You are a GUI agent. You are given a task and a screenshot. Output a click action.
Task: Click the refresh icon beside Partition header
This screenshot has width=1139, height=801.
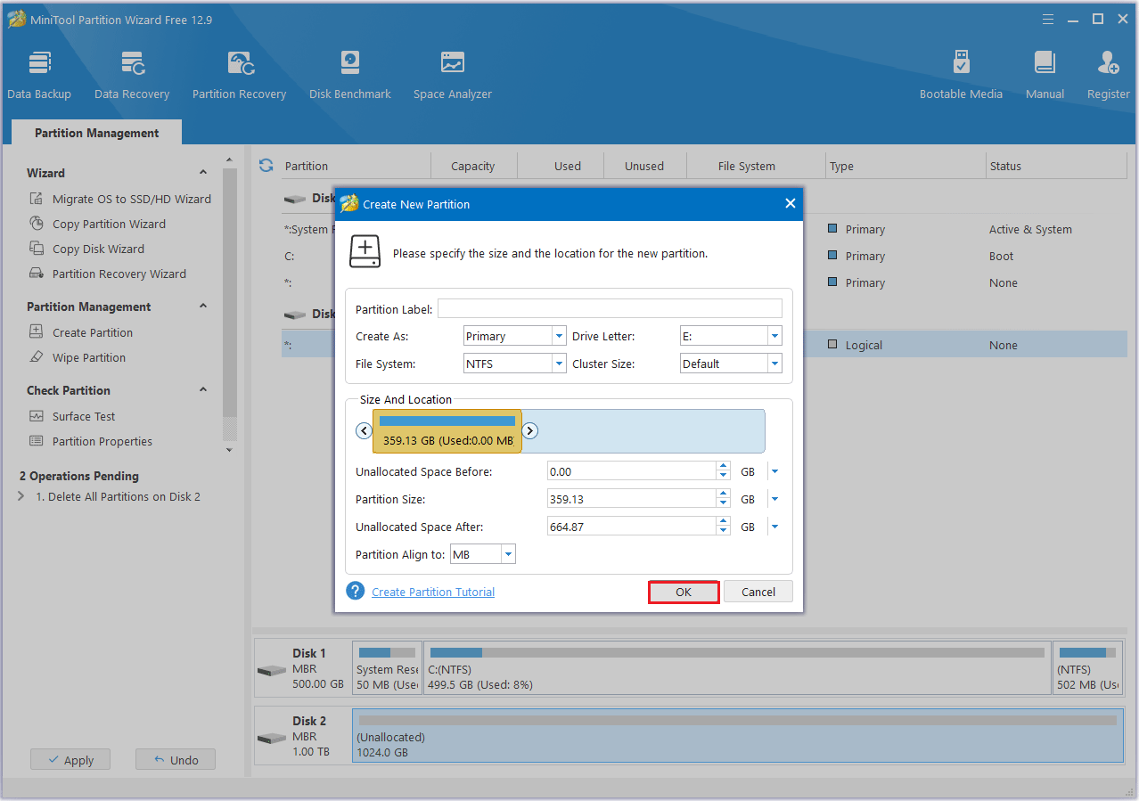(x=266, y=166)
